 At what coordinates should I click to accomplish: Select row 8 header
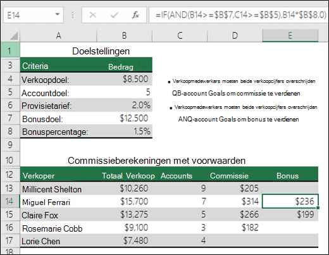click(10, 132)
